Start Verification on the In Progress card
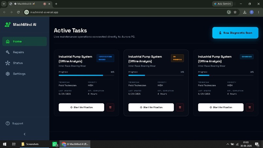Viewport: 263px width, 148px height. click(151, 107)
